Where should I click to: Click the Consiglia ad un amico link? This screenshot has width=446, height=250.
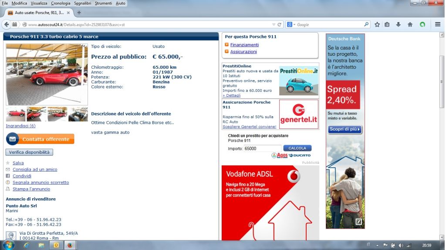point(35,169)
